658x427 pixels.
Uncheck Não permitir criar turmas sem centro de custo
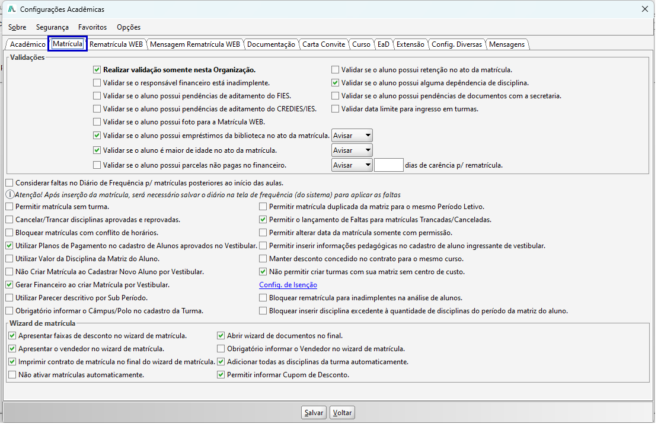coord(263,271)
